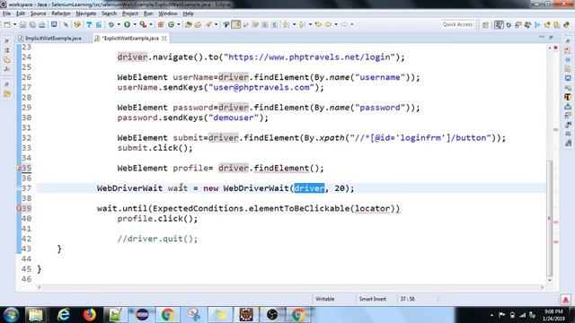Open the Search menu

109,13
